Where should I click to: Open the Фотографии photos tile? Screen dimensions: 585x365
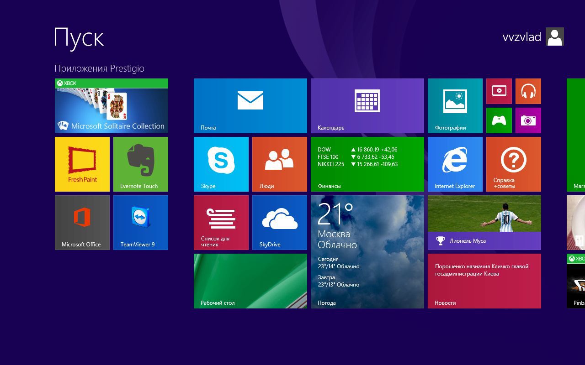point(455,106)
